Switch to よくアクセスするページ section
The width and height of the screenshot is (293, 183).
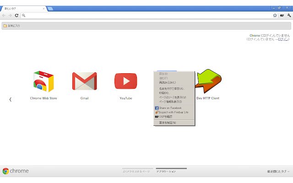(136, 171)
